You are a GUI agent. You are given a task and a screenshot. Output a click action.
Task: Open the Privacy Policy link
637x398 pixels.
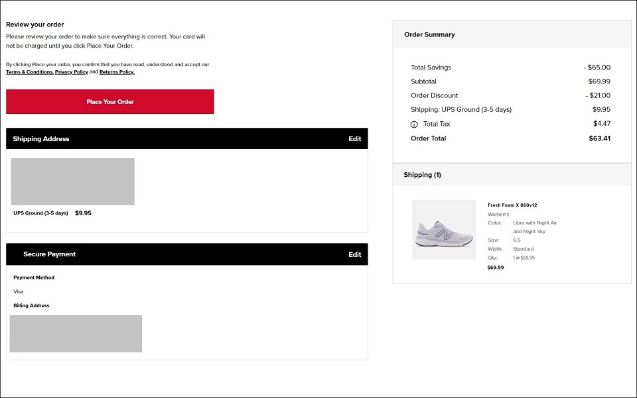tap(72, 72)
